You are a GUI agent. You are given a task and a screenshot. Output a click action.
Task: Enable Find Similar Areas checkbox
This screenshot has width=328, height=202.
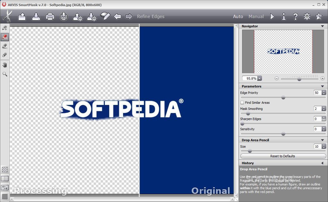(x=242, y=103)
